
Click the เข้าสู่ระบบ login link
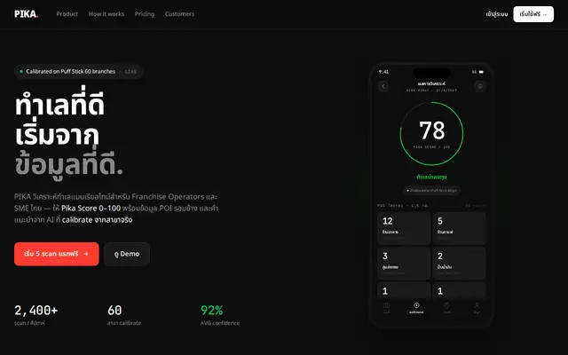coord(497,14)
